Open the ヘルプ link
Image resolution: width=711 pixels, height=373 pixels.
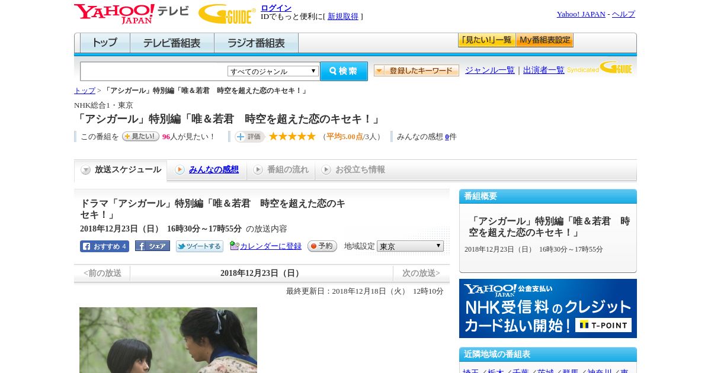[x=623, y=14]
